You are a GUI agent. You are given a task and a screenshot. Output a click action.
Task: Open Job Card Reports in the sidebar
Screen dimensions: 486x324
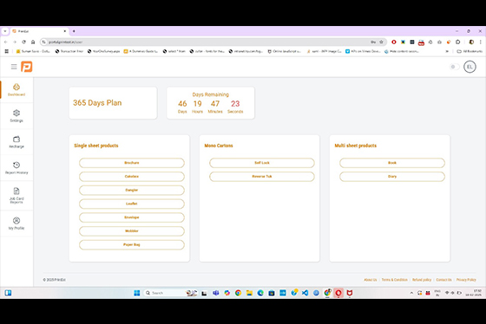click(x=16, y=195)
